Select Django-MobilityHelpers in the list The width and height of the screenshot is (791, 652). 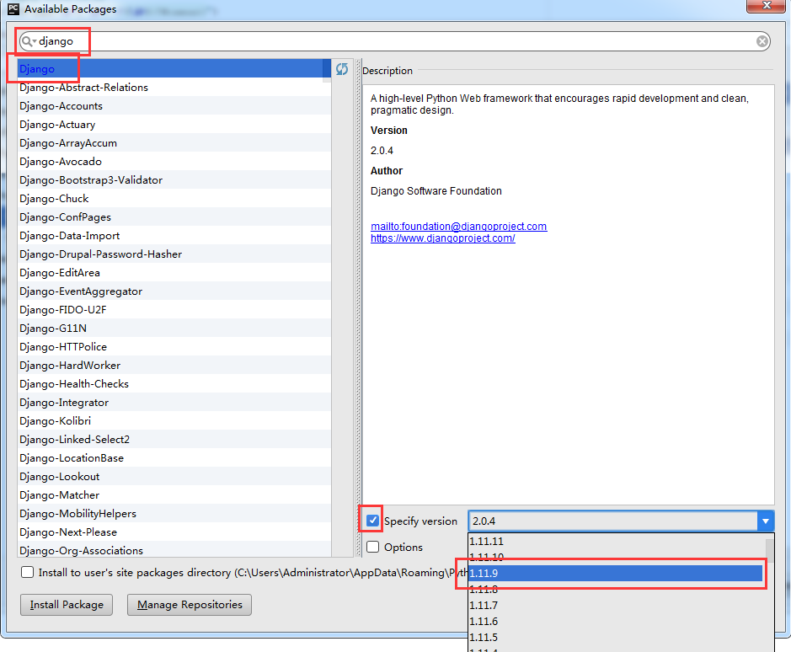174,514
